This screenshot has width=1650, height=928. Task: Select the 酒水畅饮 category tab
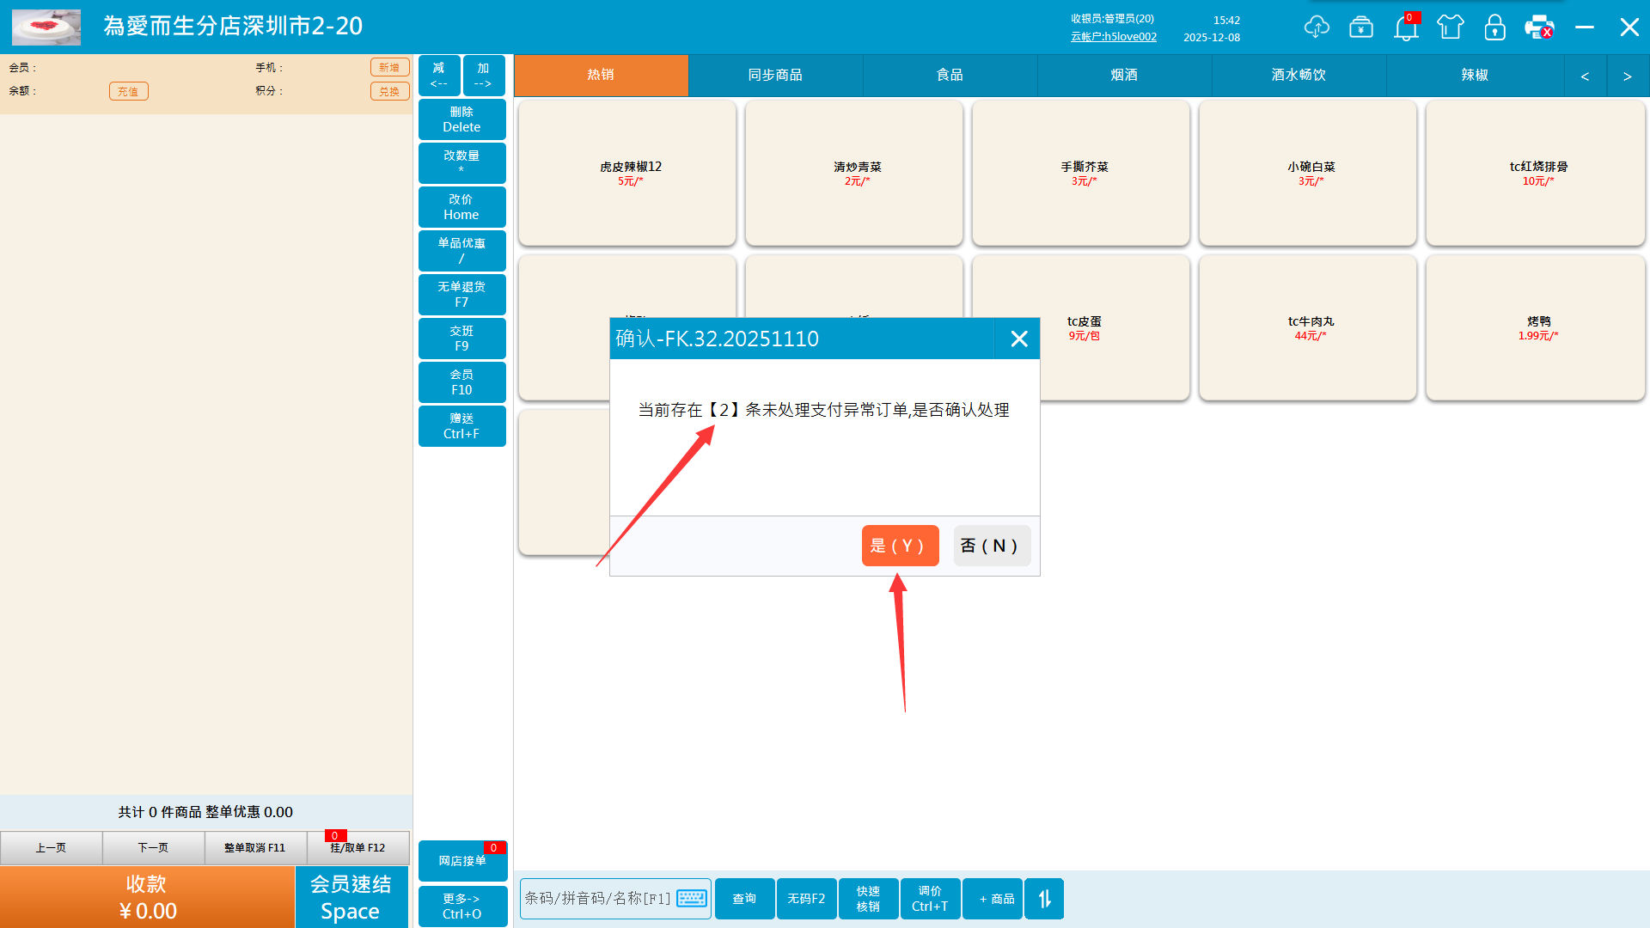pyautogui.click(x=1299, y=76)
